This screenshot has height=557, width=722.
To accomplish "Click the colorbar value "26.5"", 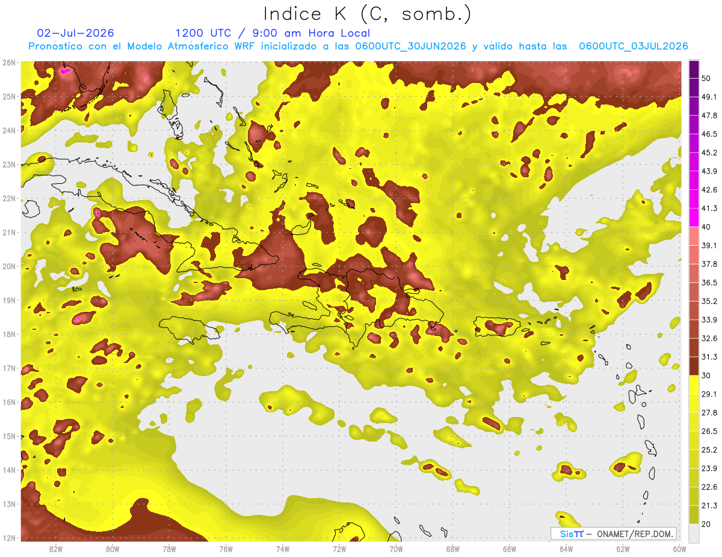I will pos(709,431).
